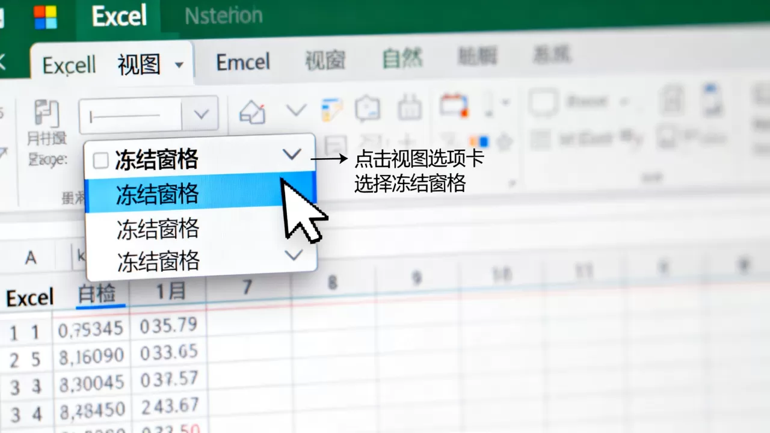Click the underlined 自检 header cell

point(96,294)
